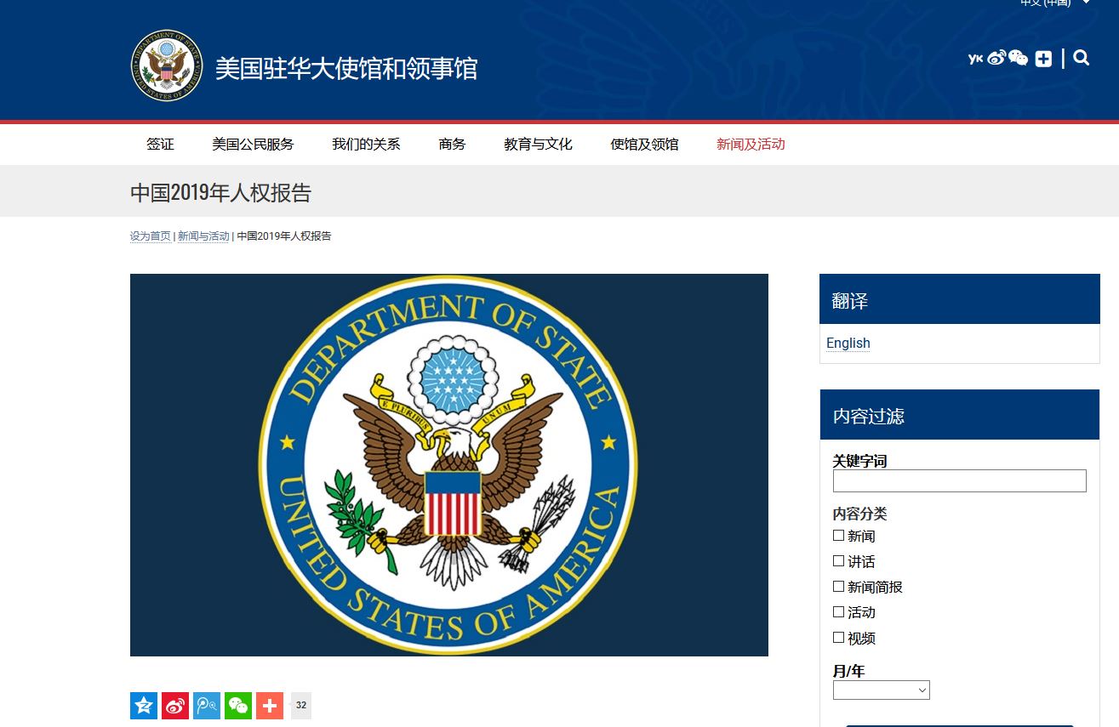This screenshot has width=1119, height=727.
Task: Click the orange plus share button
Action: (270, 706)
